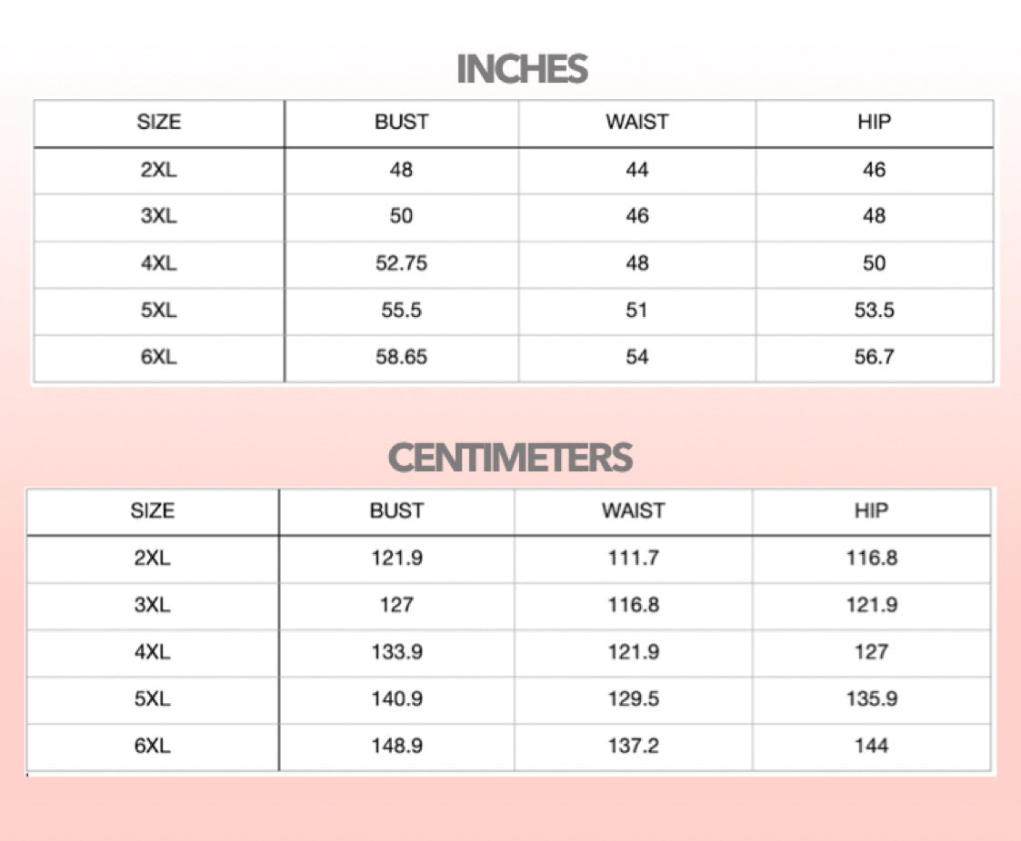Viewport: 1021px width, 841px height.
Task: Click the 4XL bust value 52.75
Action: tap(401, 263)
